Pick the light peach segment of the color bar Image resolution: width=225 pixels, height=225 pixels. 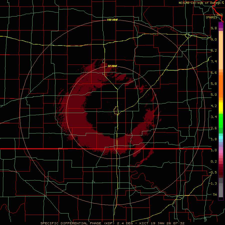(x=221, y=51)
